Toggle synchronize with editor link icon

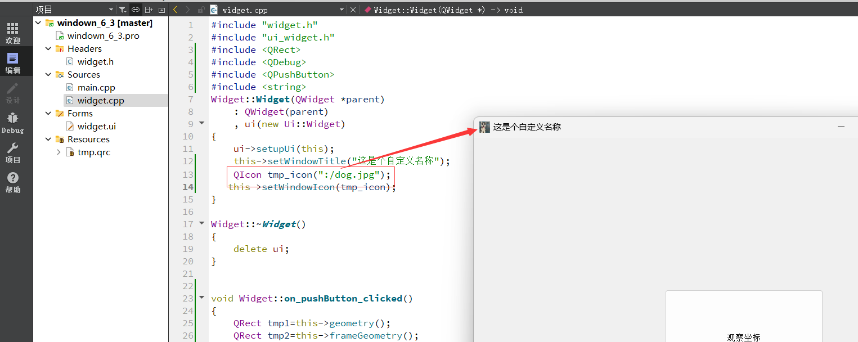(135, 10)
